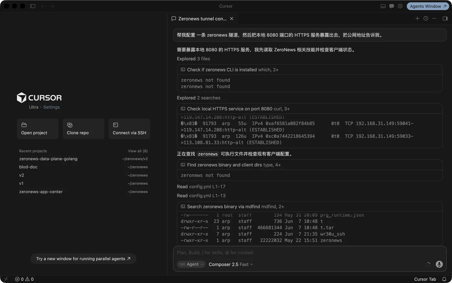Open the Settings link under Cursor logo

(x=51, y=107)
